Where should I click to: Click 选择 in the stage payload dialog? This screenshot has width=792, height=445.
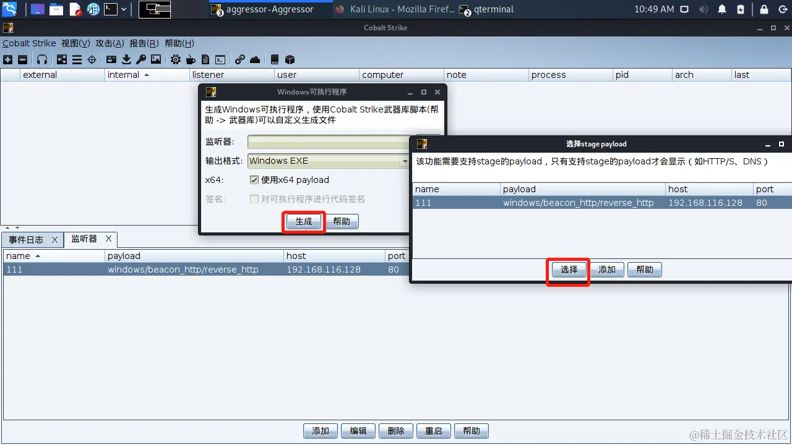click(569, 269)
